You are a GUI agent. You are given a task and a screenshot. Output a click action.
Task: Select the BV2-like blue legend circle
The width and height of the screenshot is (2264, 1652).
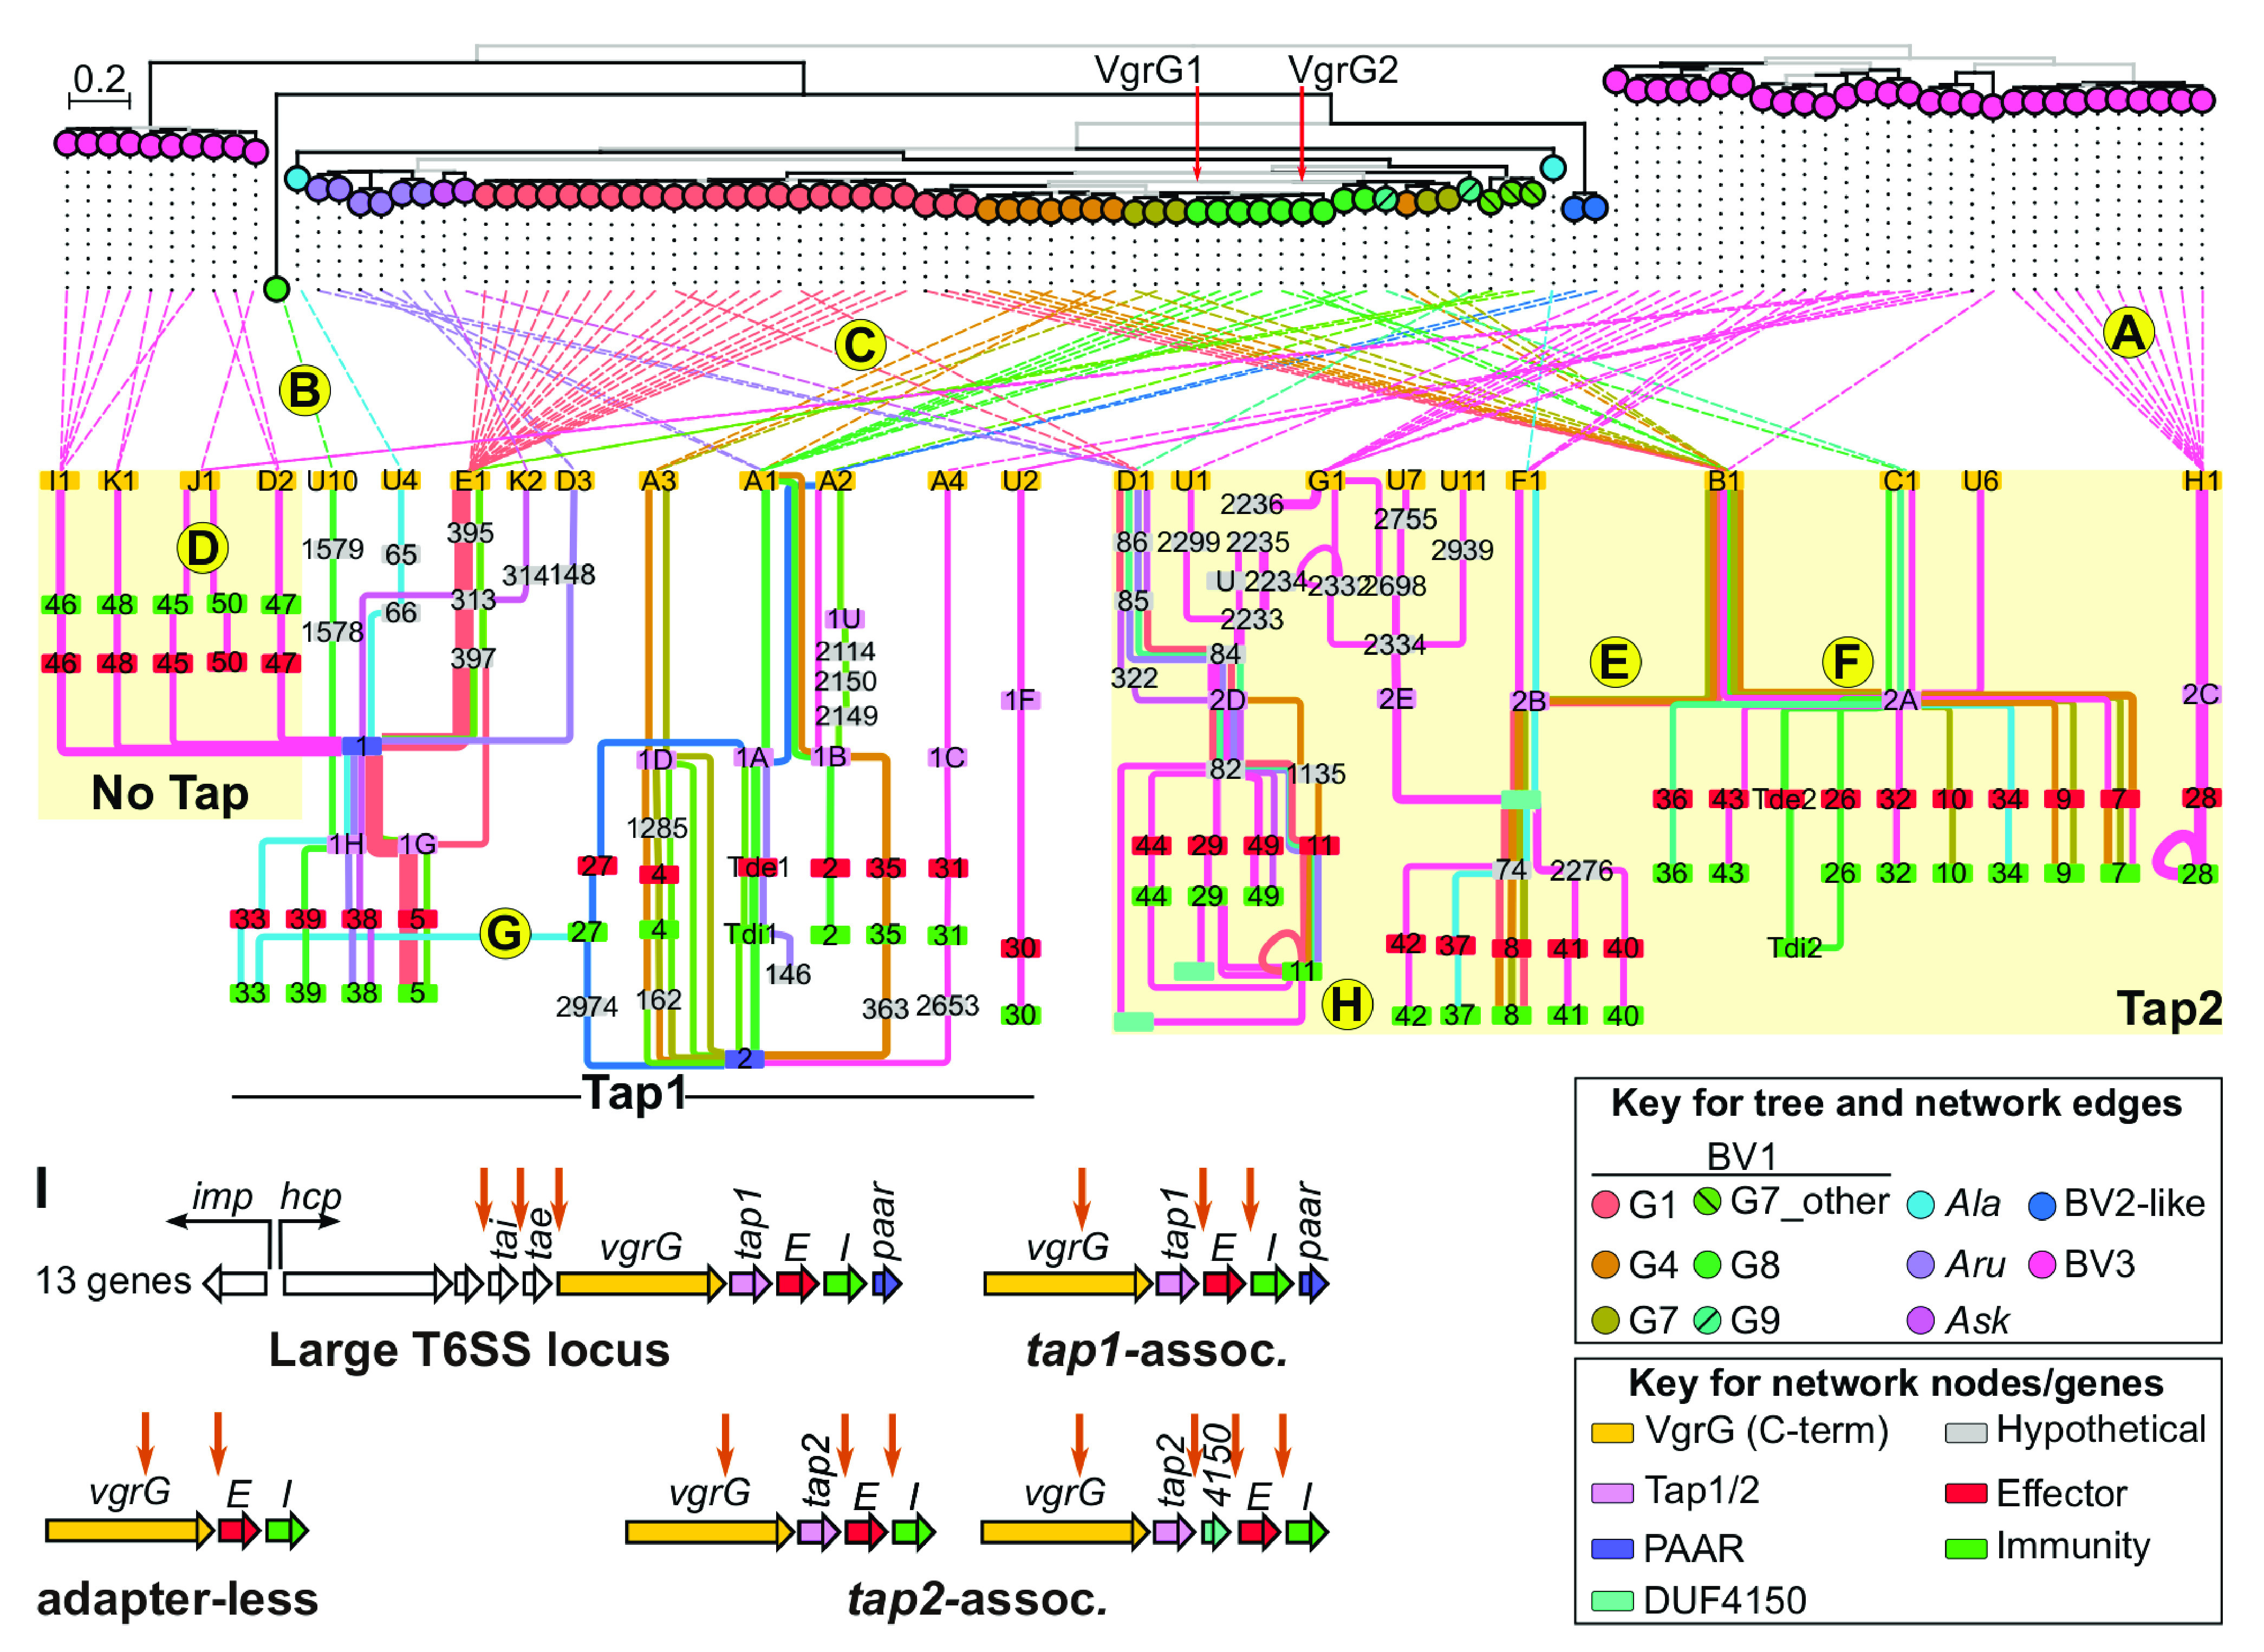2041,1205
